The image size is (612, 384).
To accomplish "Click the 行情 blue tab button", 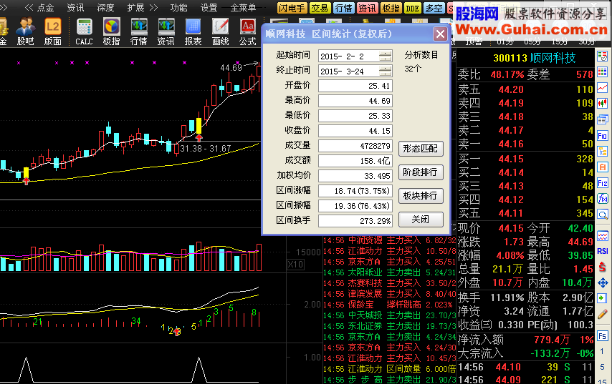I will click(343, 8).
